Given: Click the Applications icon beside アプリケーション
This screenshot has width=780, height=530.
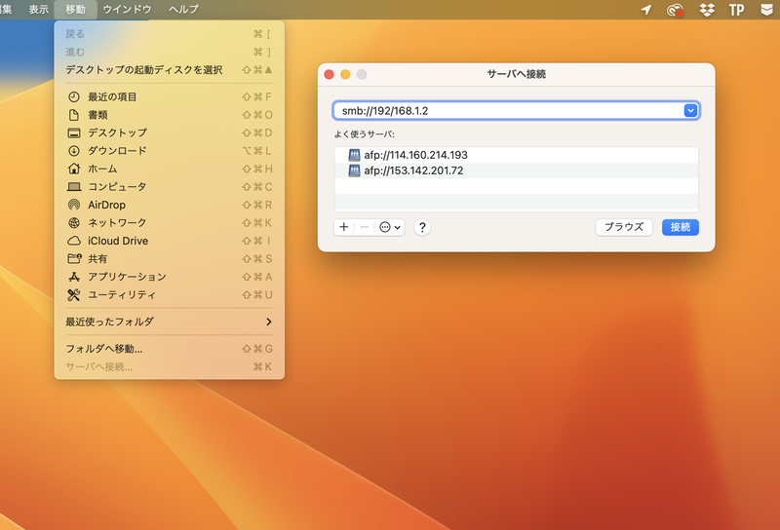Looking at the screenshot, I should [x=74, y=277].
